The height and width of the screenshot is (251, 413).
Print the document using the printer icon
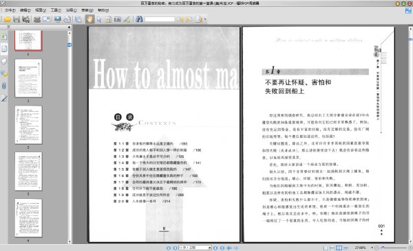coord(37,19)
